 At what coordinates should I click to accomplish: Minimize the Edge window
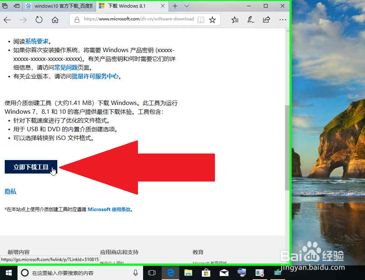coord(249,6)
